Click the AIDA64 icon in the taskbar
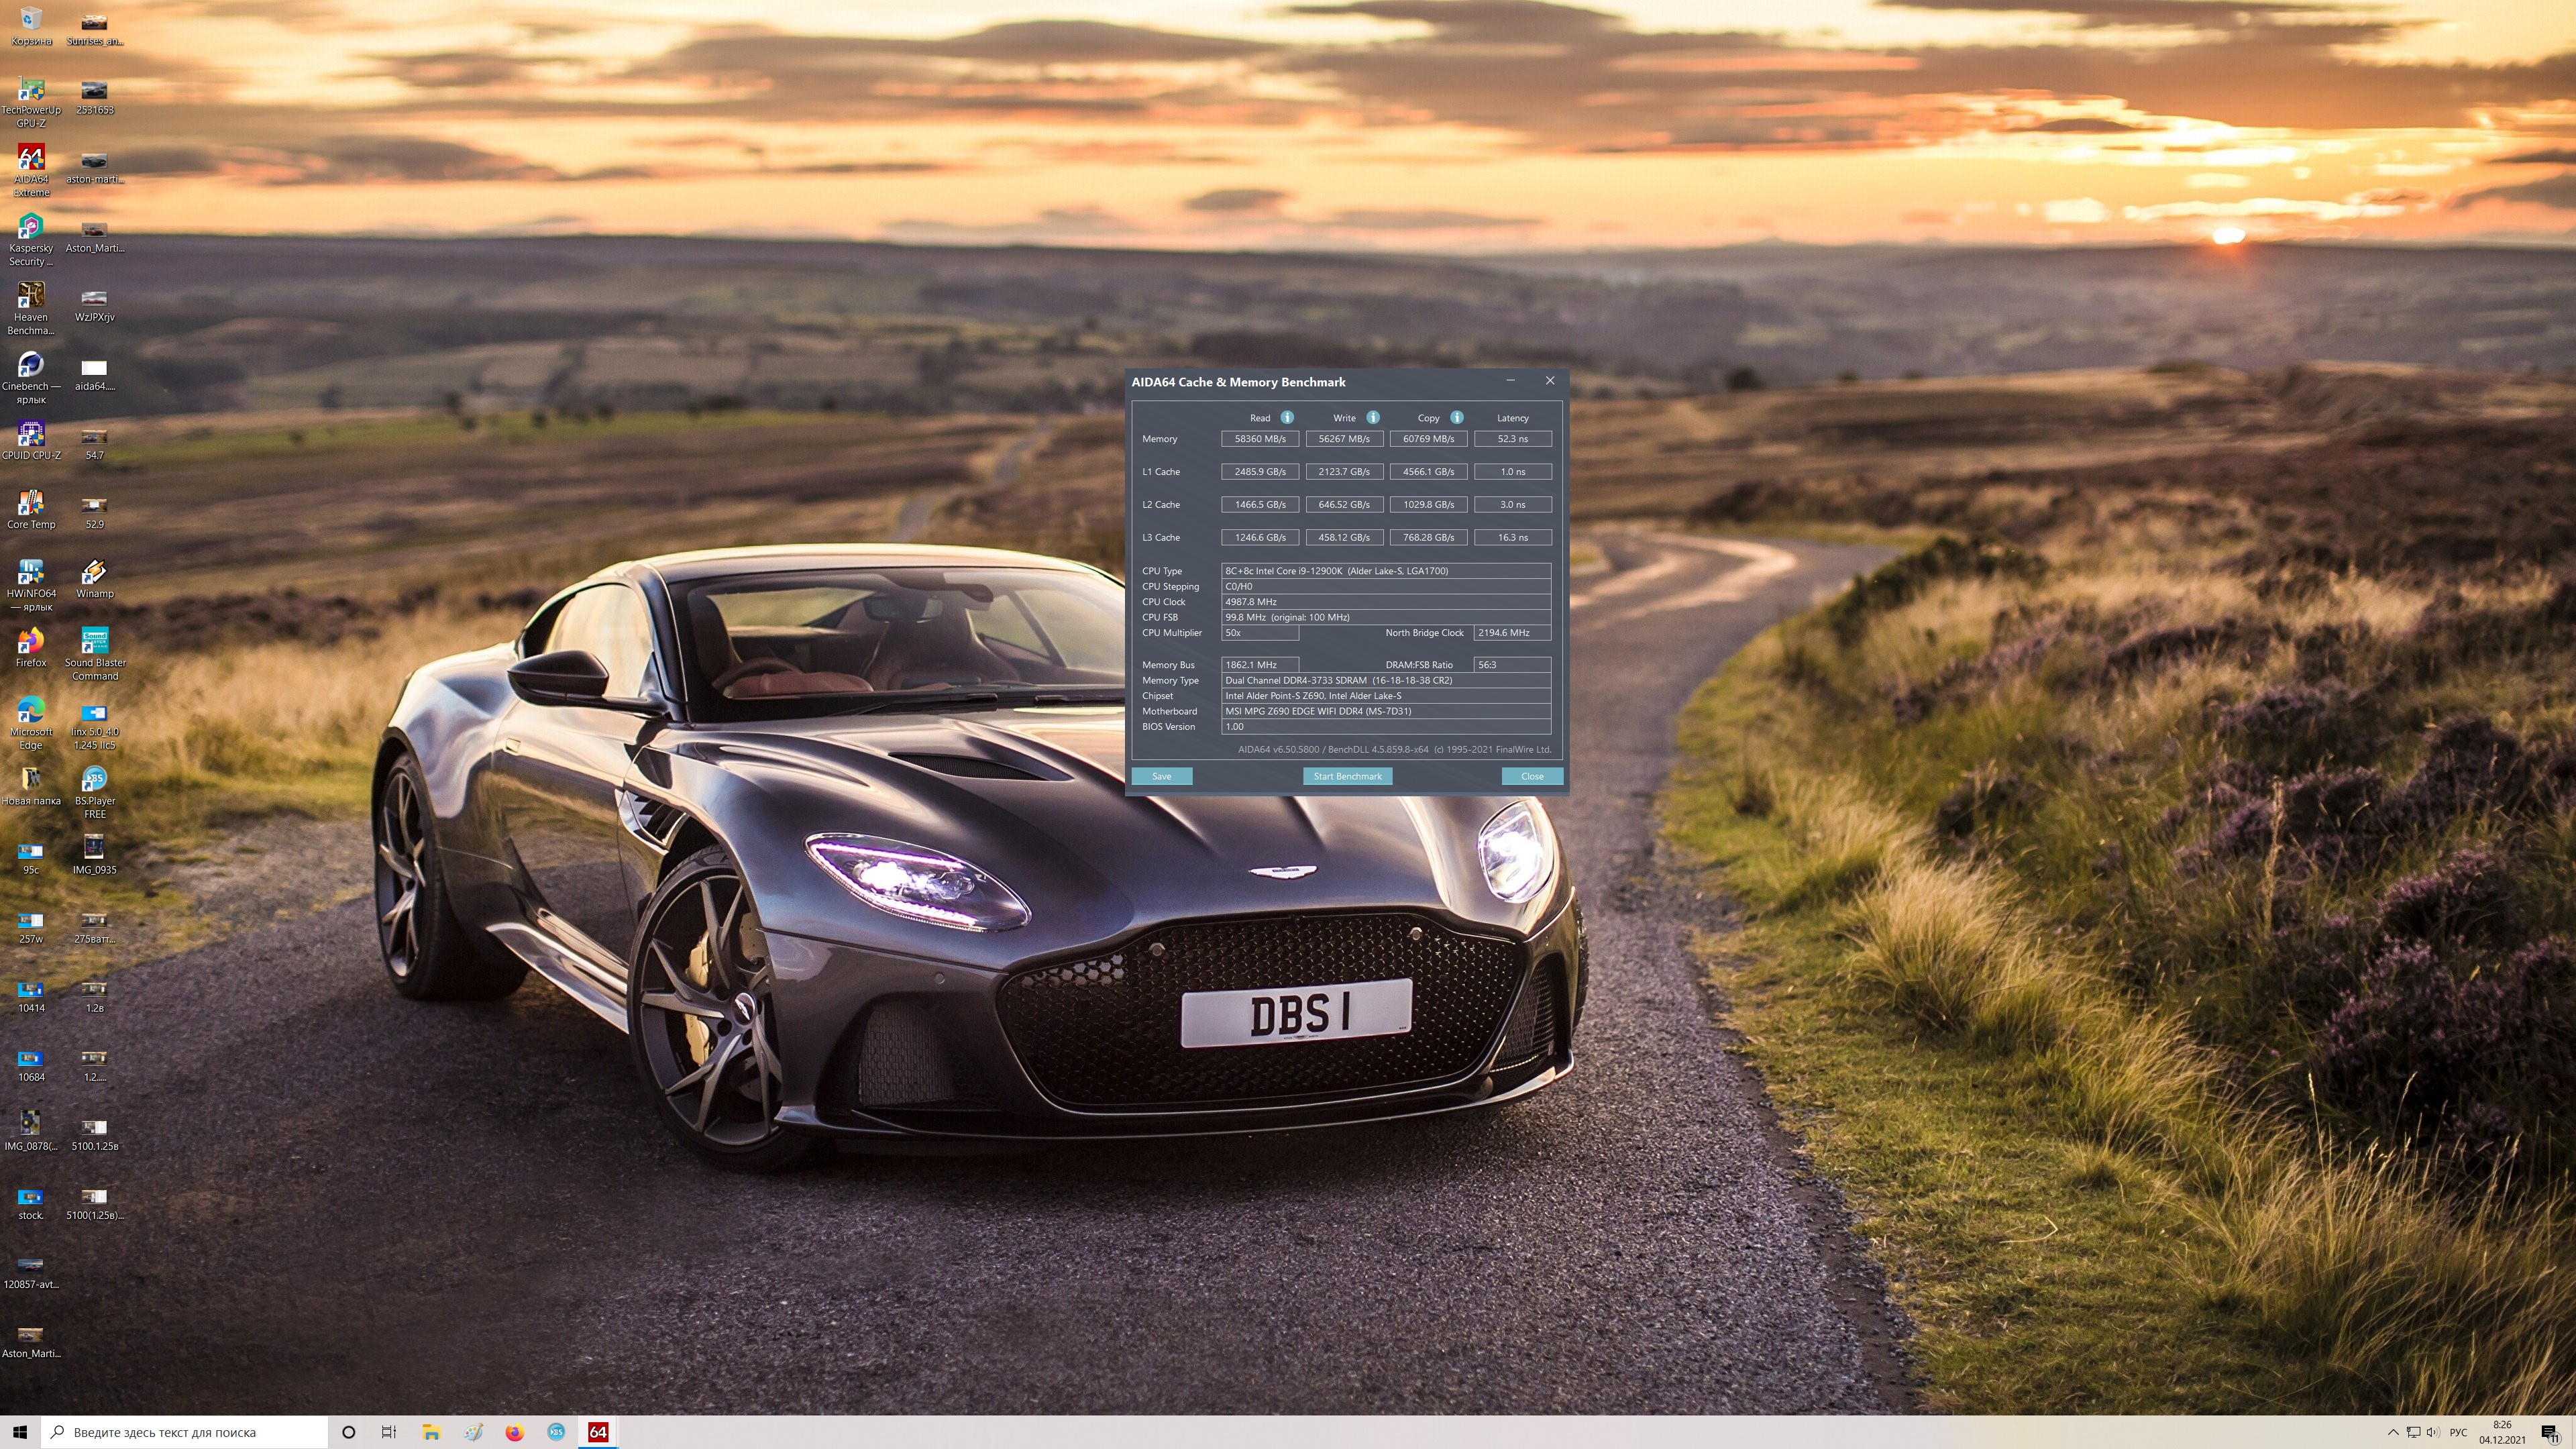 click(x=598, y=1432)
